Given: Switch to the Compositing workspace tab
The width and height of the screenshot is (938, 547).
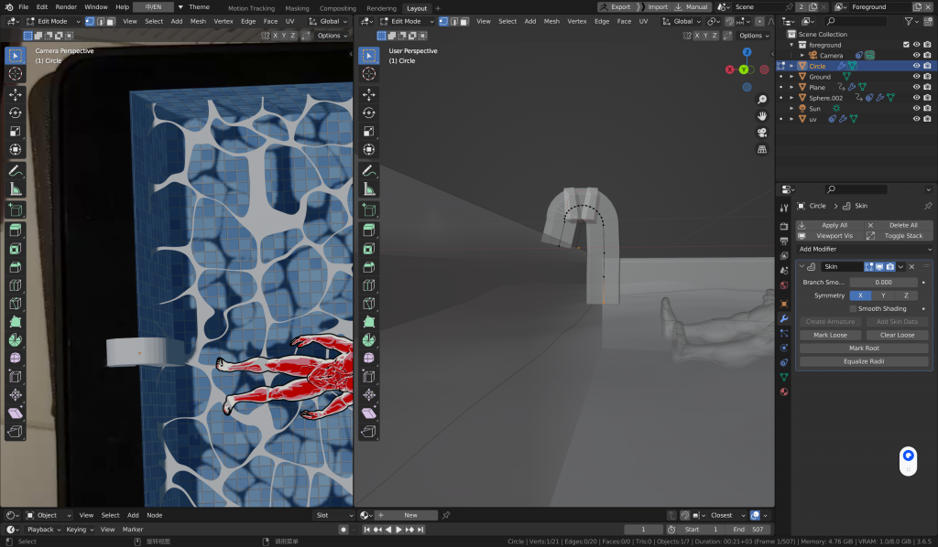Looking at the screenshot, I should pyautogui.click(x=337, y=8).
